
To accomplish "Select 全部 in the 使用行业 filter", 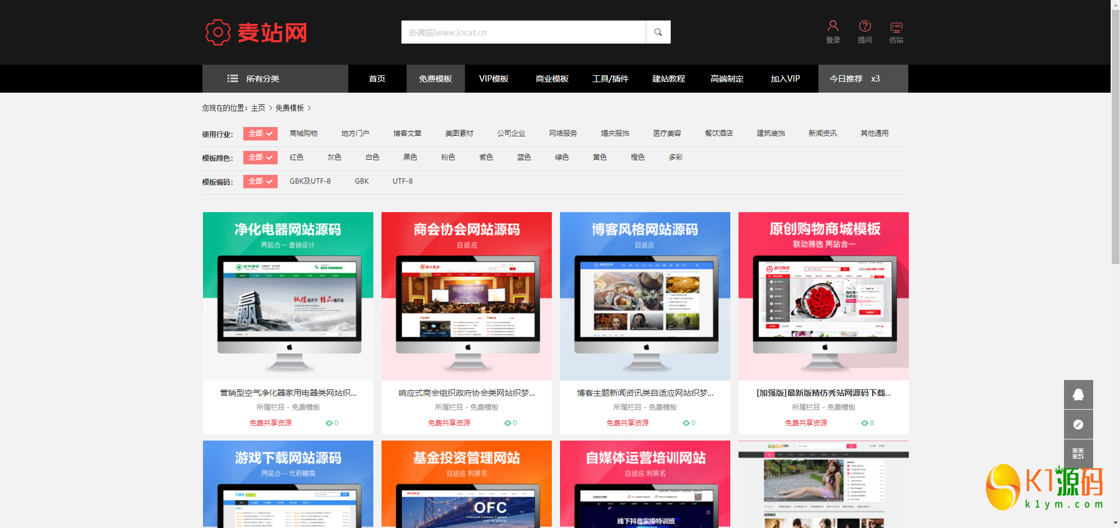I will click(x=260, y=133).
